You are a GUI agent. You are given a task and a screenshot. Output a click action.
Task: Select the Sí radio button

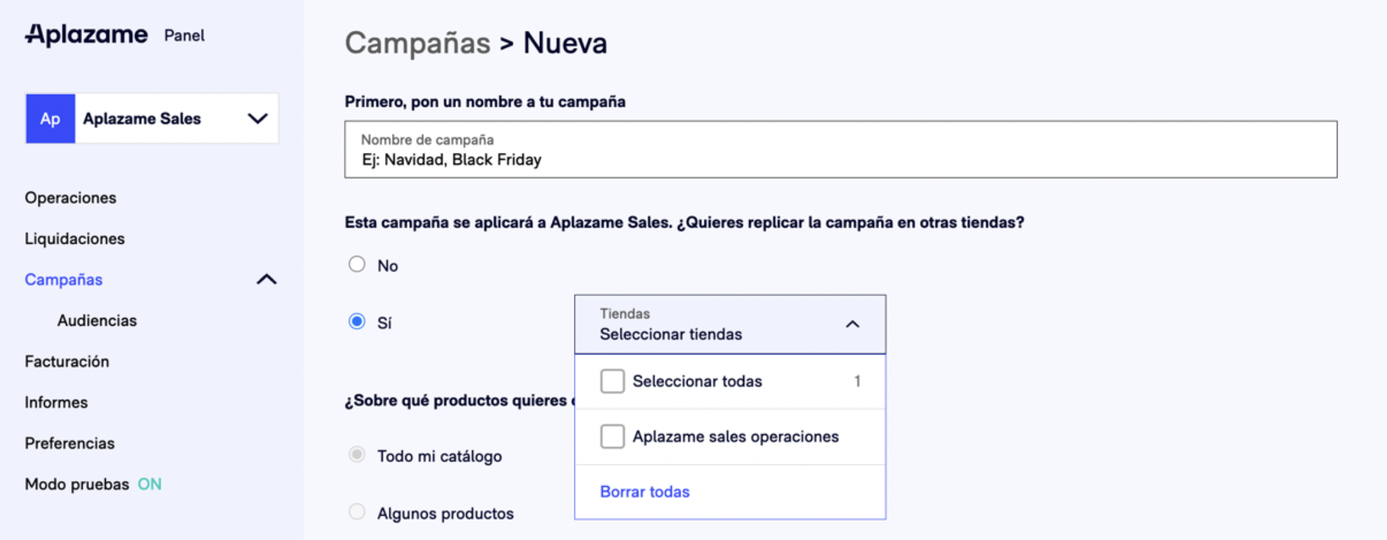[x=357, y=321]
